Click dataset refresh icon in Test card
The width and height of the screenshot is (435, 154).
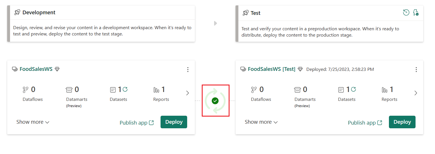(353, 89)
